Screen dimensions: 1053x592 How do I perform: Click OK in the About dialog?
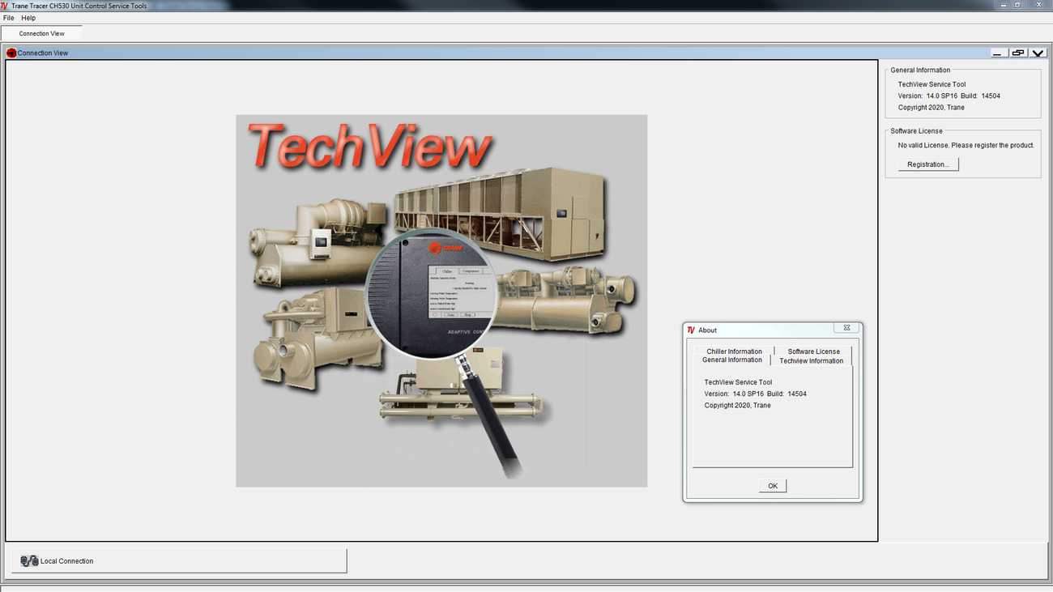pos(773,486)
